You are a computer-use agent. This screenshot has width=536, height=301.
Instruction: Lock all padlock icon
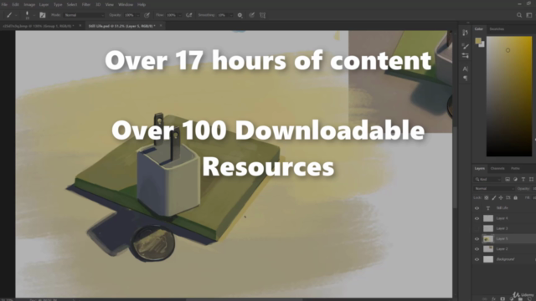[x=516, y=197]
